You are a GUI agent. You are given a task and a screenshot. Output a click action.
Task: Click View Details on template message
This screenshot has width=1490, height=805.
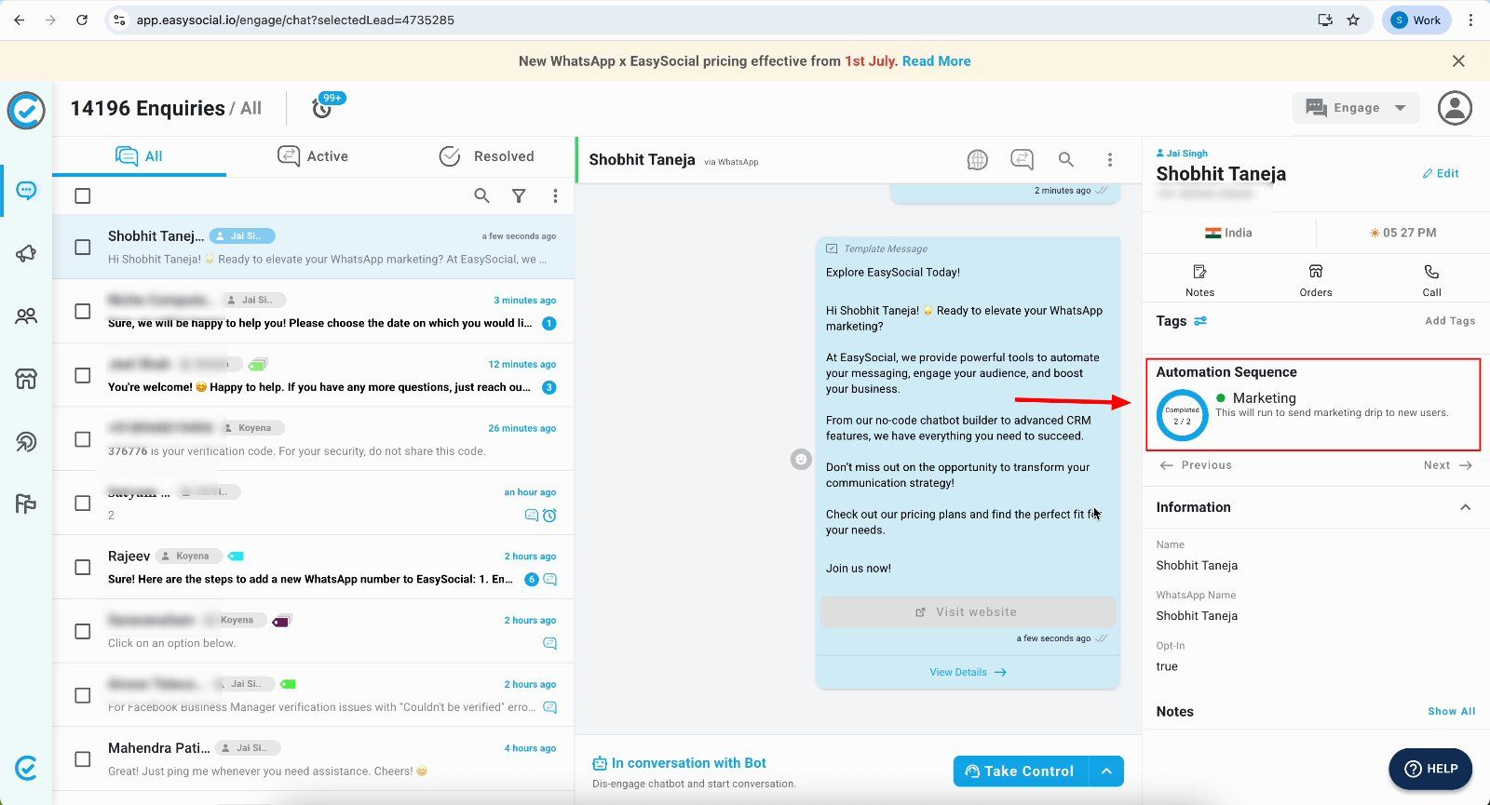click(968, 672)
